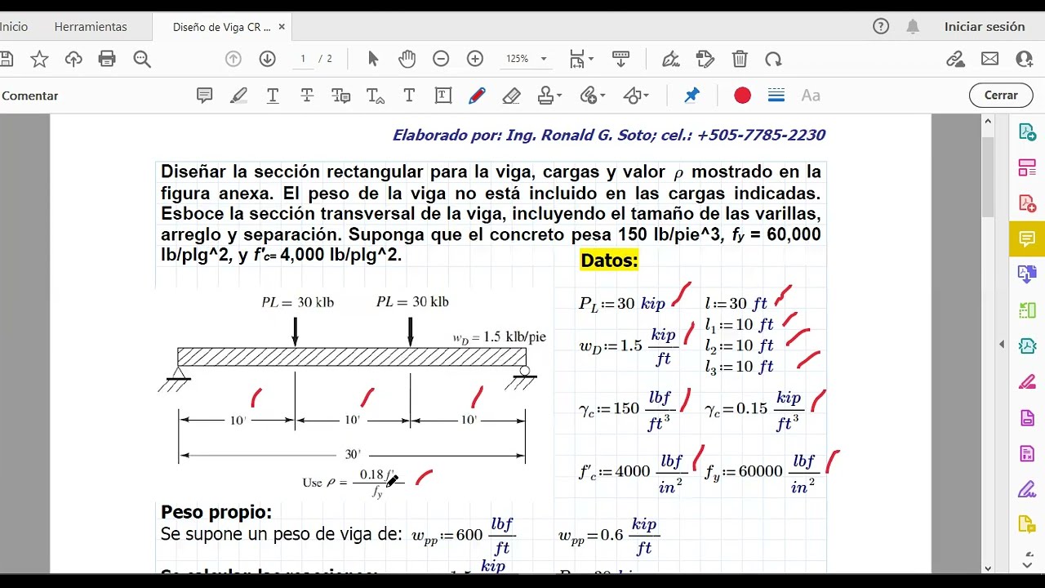1045x588 pixels.
Task: Click Iniciar sesión to sign in
Action: (x=985, y=27)
